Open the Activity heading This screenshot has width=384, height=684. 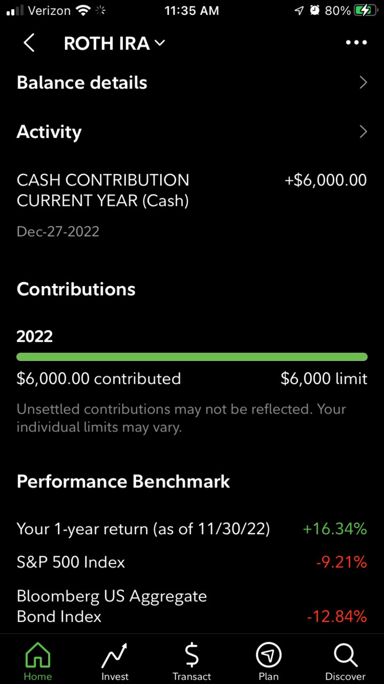point(49,132)
